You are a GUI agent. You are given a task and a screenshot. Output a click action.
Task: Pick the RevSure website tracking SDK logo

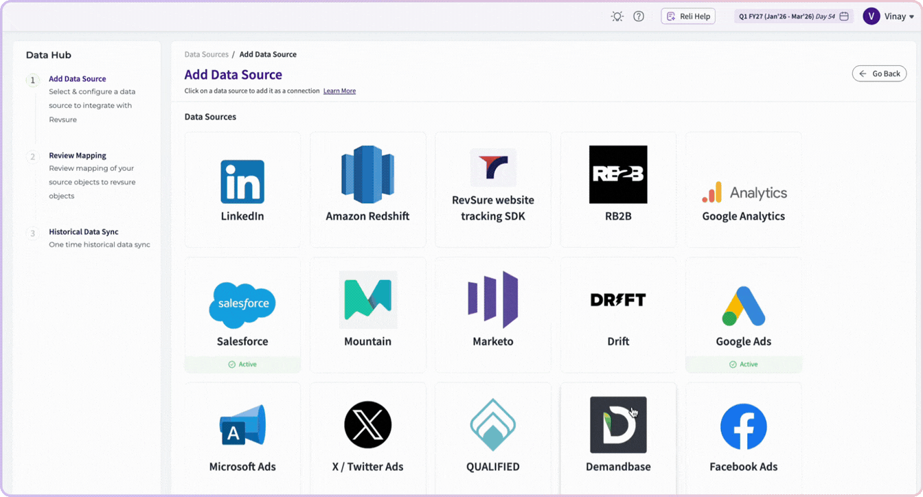pyautogui.click(x=493, y=167)
